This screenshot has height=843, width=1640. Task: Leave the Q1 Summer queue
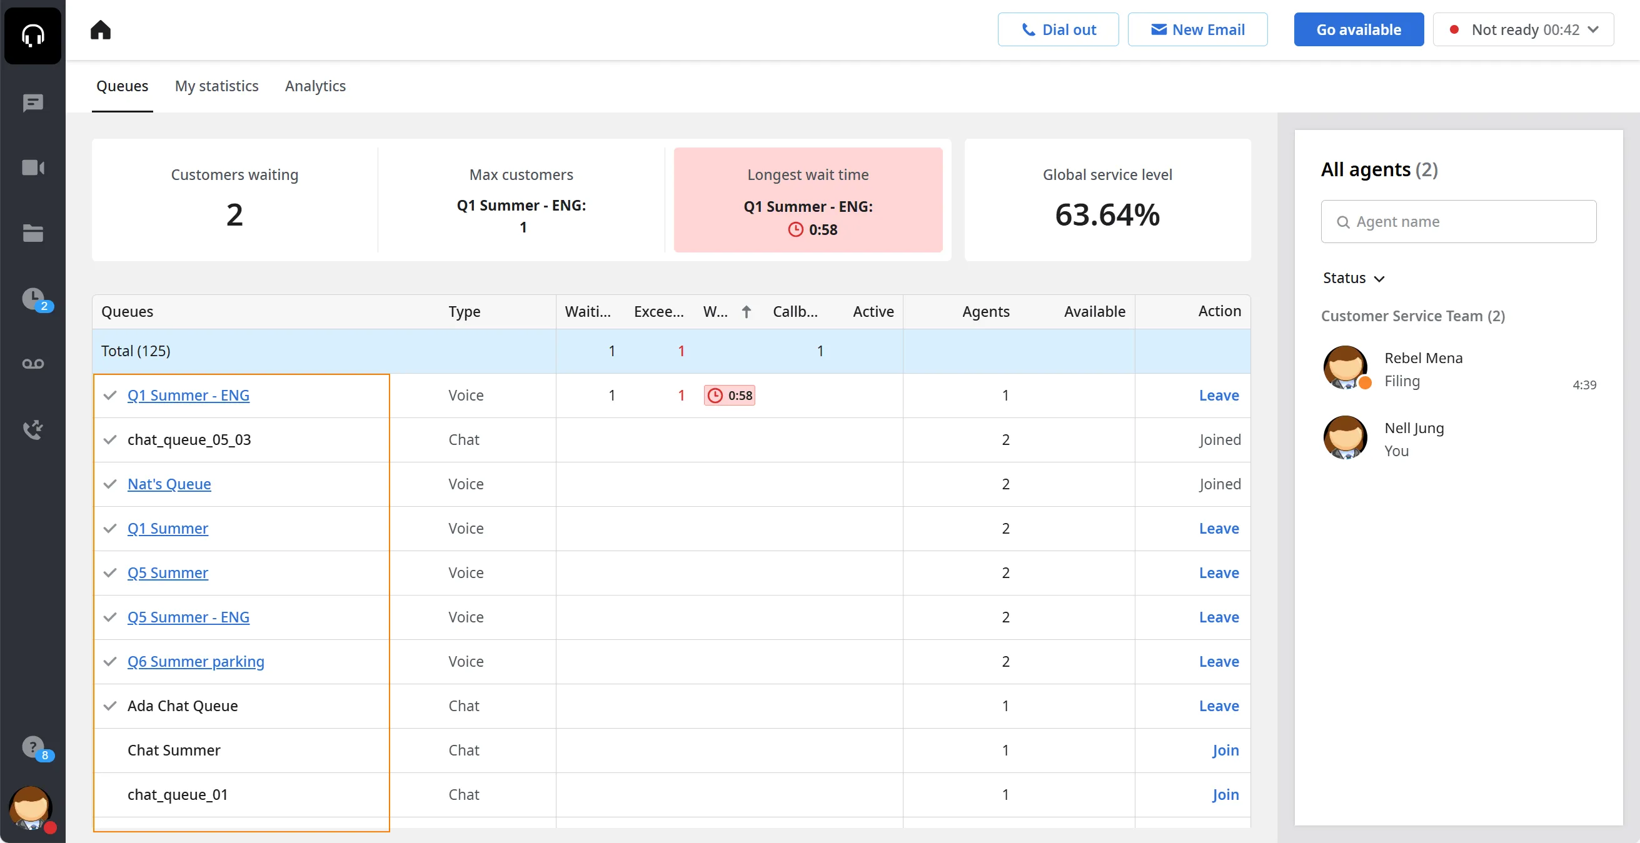coord(1219,529)
